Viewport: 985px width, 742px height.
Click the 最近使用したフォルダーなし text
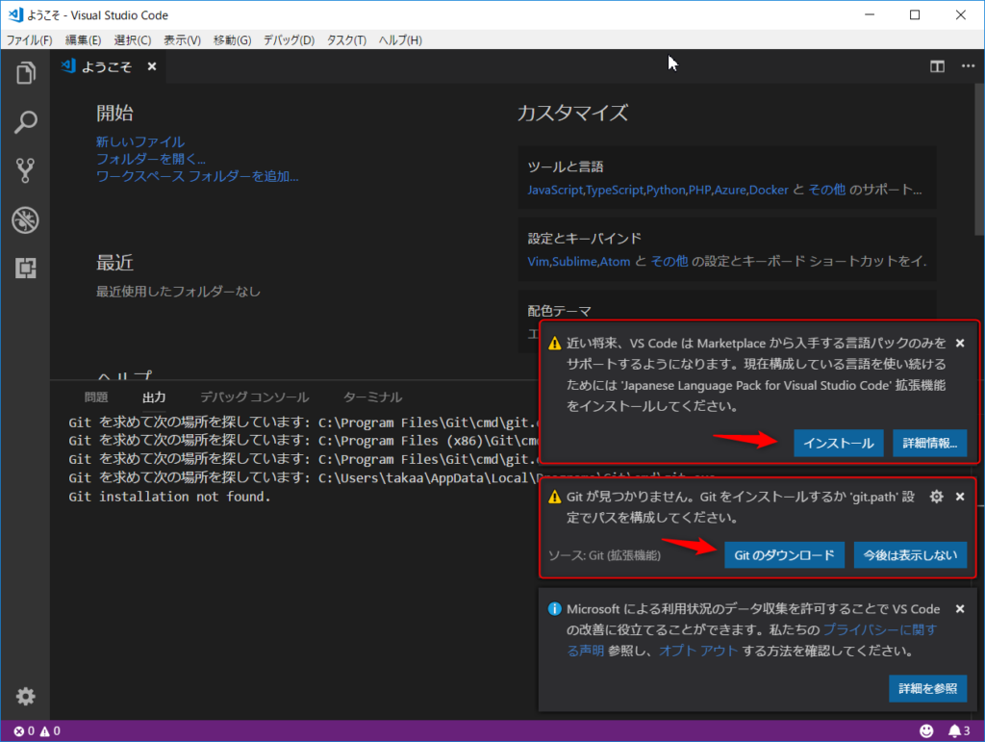[x=178, y=292]
